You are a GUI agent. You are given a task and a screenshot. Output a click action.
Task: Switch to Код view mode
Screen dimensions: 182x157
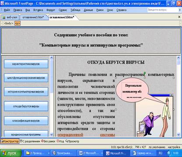(60, 141)
